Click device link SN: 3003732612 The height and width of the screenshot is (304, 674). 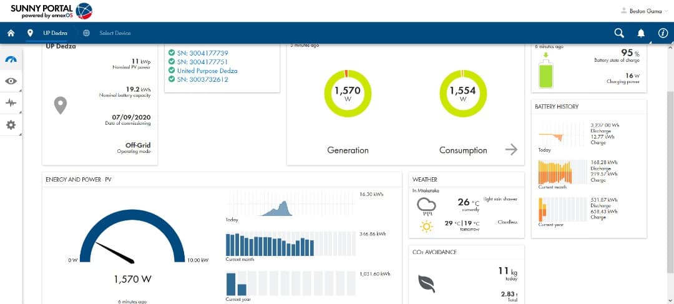tap(202, 79)
